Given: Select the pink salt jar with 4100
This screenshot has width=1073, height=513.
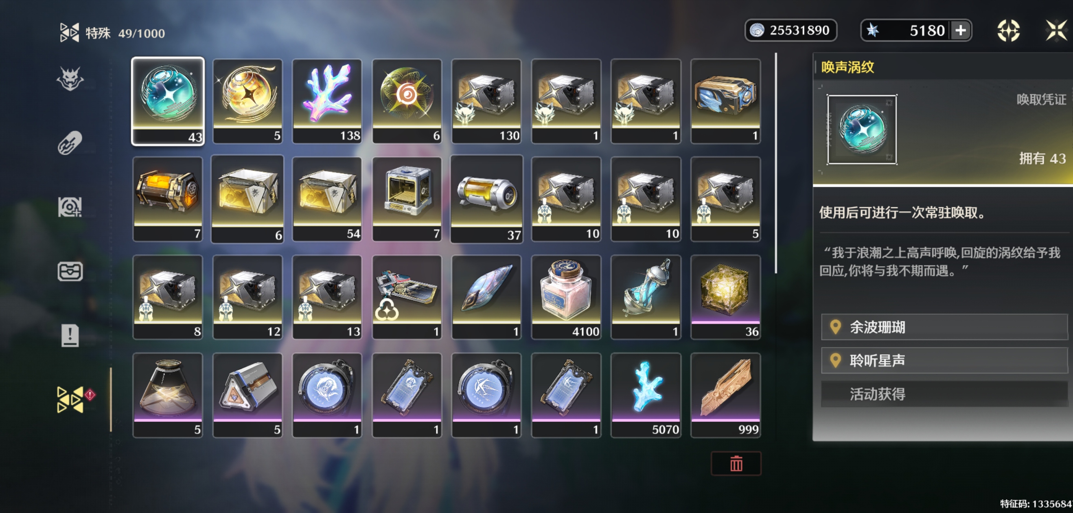Looking at the screenshot, I should pos(566,297).
